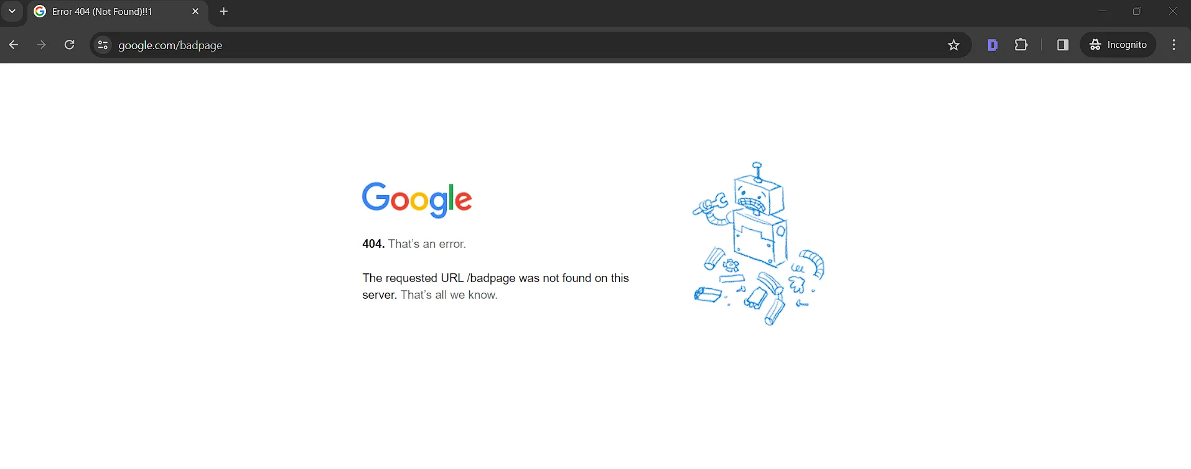Open the Incognito profile menu
Image resolution: width=1191 pixels, height=469 pixels.
[x=1118, y=45]
